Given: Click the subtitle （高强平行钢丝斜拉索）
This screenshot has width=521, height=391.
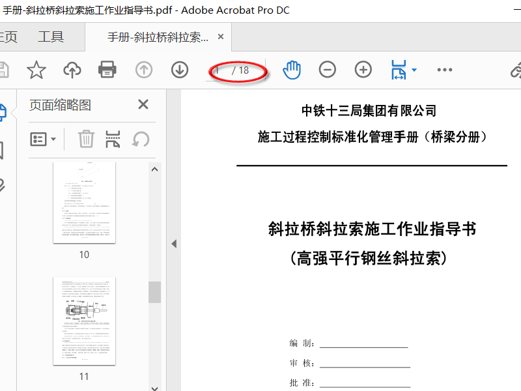Looking at the screenshot, I should 369,258.
